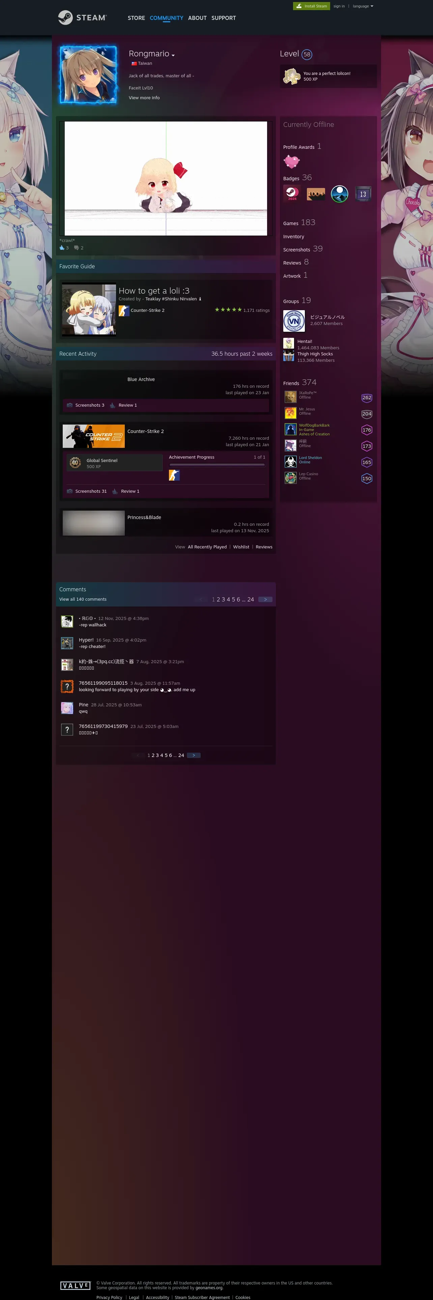Viewport: 433px width, 1300px height.
Task: Open the COMMUNITY menu
Action: coord(166,18)
